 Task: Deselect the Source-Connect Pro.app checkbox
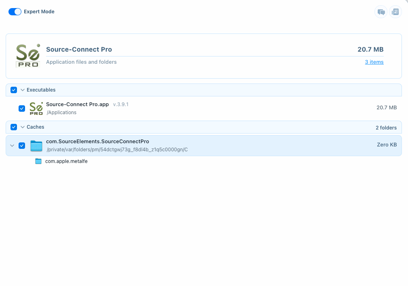[22, 108]
